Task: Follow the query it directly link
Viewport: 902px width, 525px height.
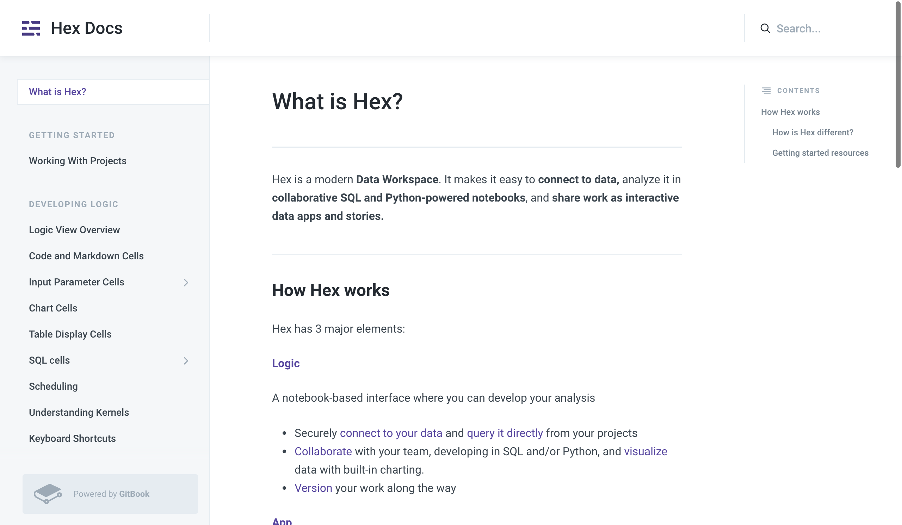Action: (x=505, y=433)
